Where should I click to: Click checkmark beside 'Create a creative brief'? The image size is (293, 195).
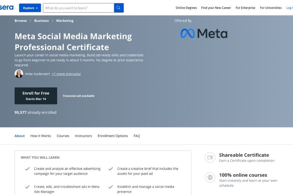111,169
